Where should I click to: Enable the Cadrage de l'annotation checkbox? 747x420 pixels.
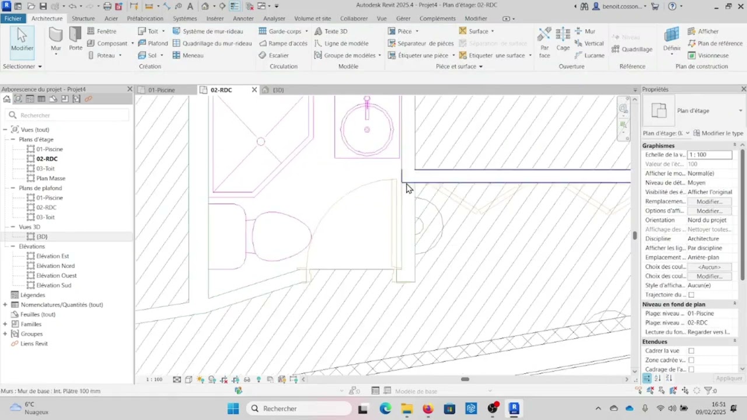pyautogui.click(x=692, y=370)
